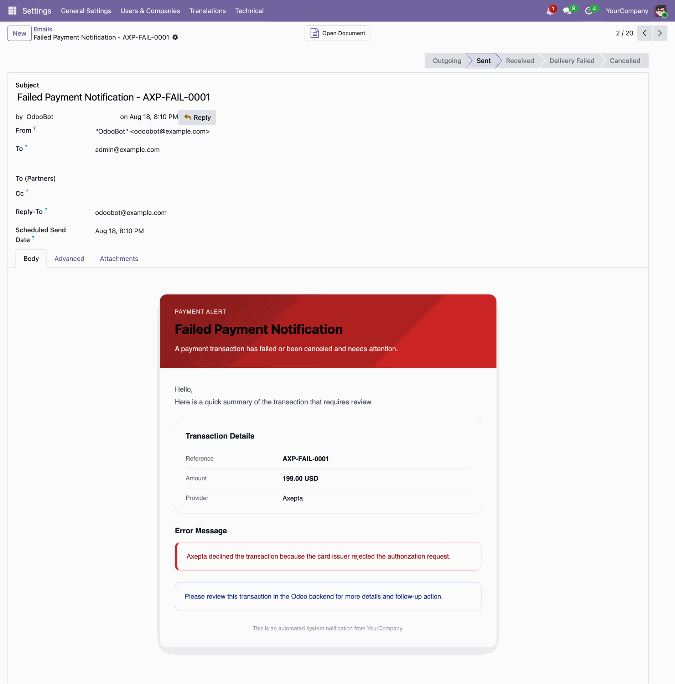Click the notification bell icon

(550, 11)
